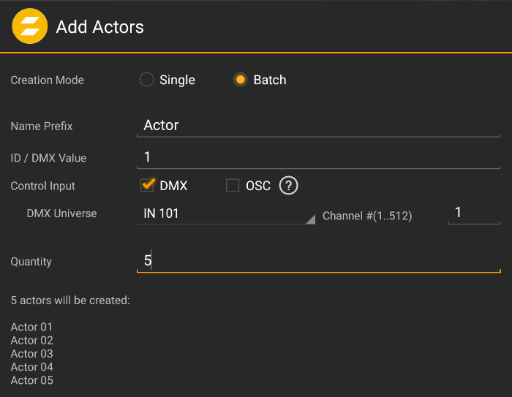
Task: Click the Name Prefix field containing Actor
Action: coord(318,126)
